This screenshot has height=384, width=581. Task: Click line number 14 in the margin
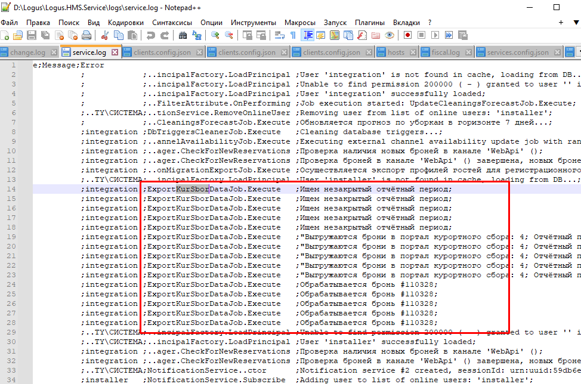coord(12,189)
